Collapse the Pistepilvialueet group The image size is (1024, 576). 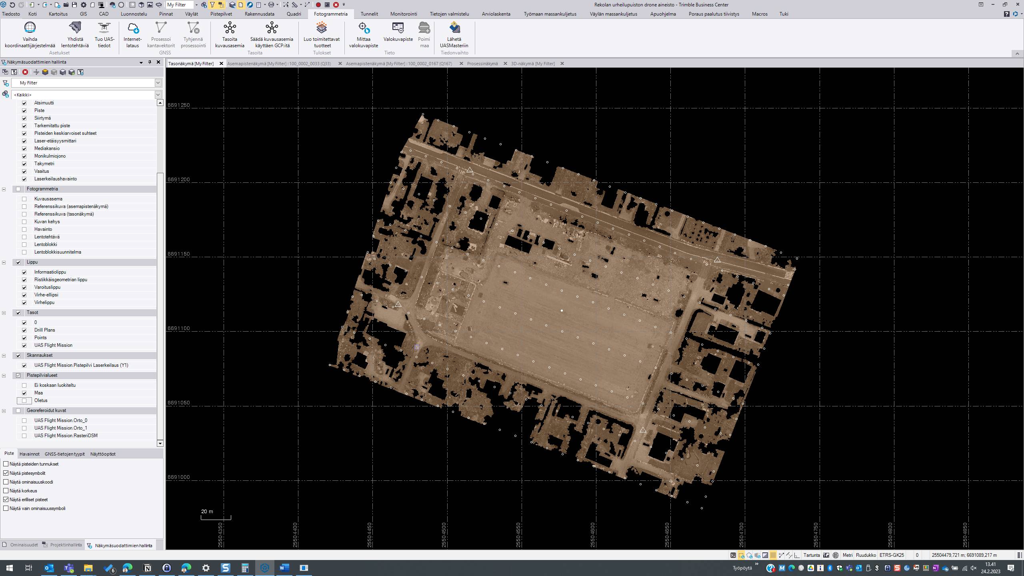(4, 376)
